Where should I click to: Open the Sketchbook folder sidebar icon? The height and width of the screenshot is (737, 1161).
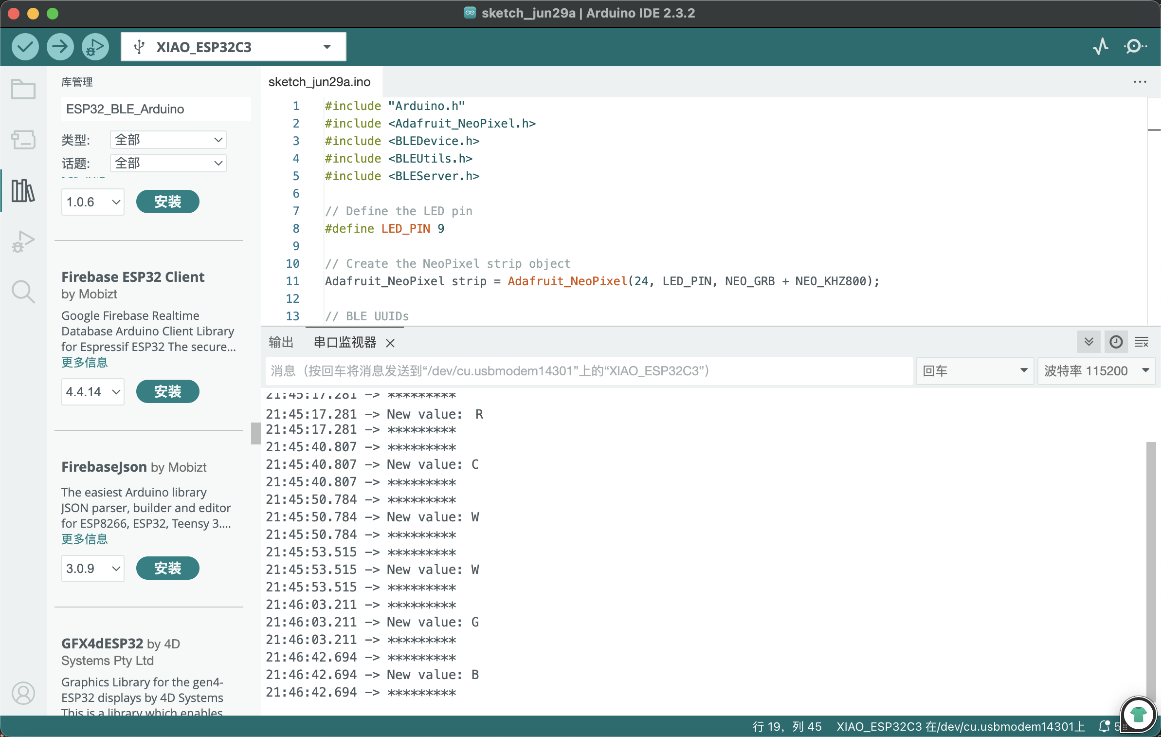click(23, 89)
